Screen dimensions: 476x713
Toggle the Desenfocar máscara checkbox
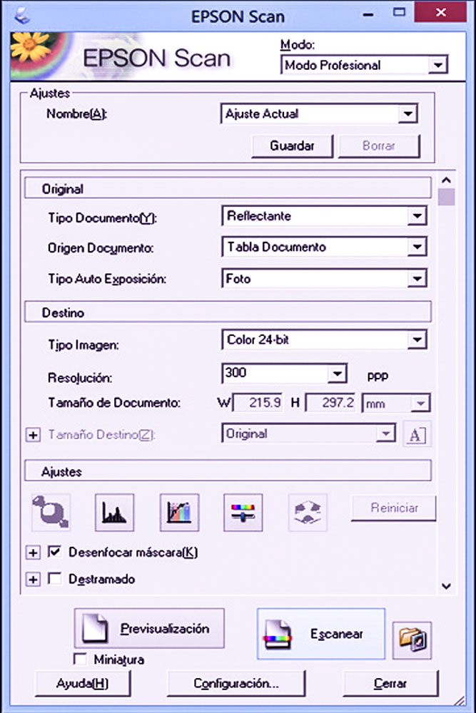(x=55, y=552)
